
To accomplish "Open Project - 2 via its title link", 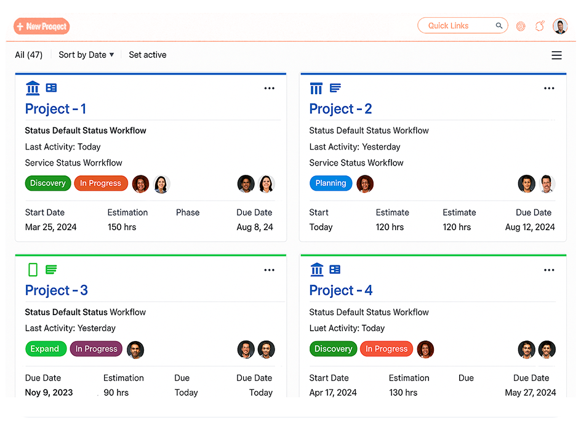I will [x=341, y=108].
